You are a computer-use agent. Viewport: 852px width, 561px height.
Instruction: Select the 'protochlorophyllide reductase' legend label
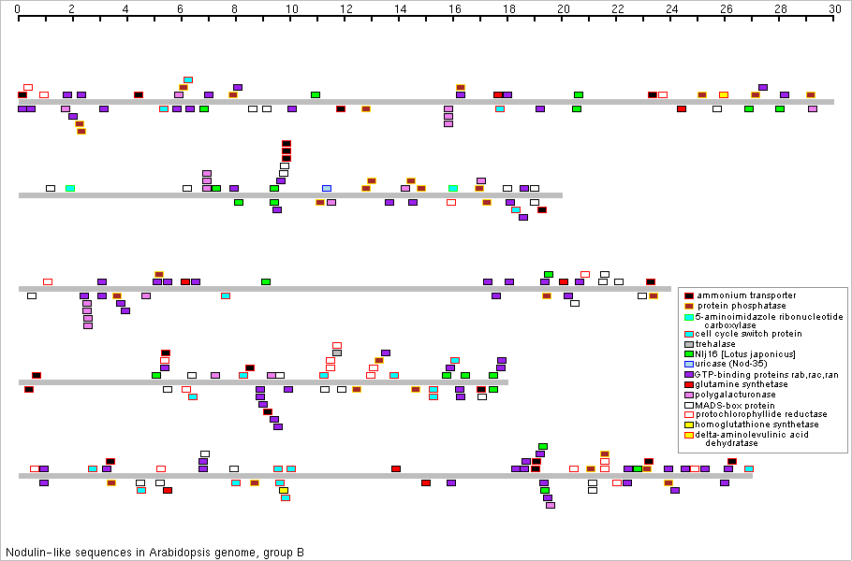[x=762, y=414]
